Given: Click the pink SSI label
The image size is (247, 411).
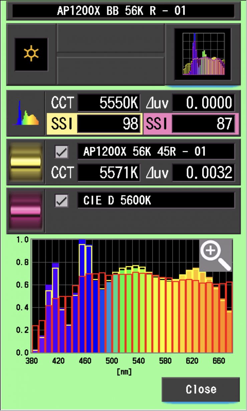Looking at the screenshot, I should coord(157,124).
